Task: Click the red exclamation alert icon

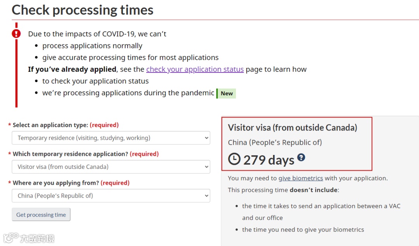Action: pos(16,34)
